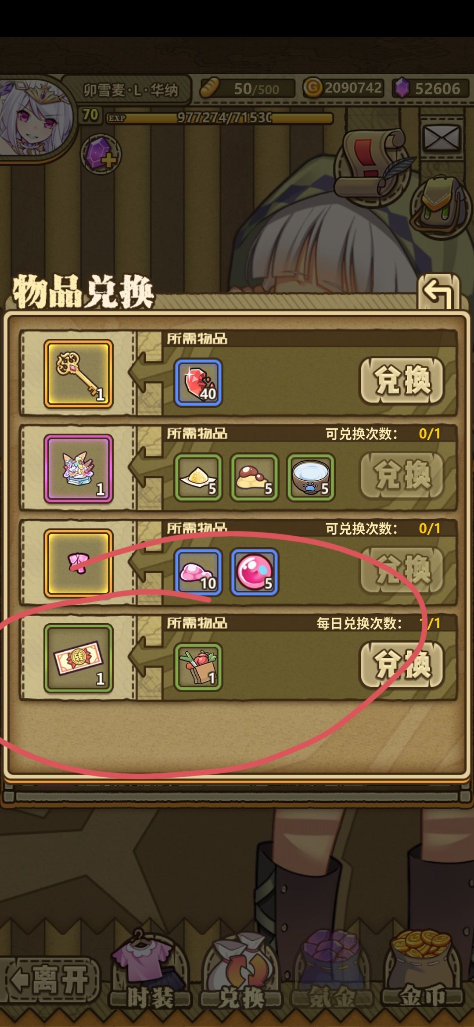The height and width of the screenshot is (1027, 474).
Task: Select the pink ribbon costume reward
Action: pos(79,564)
